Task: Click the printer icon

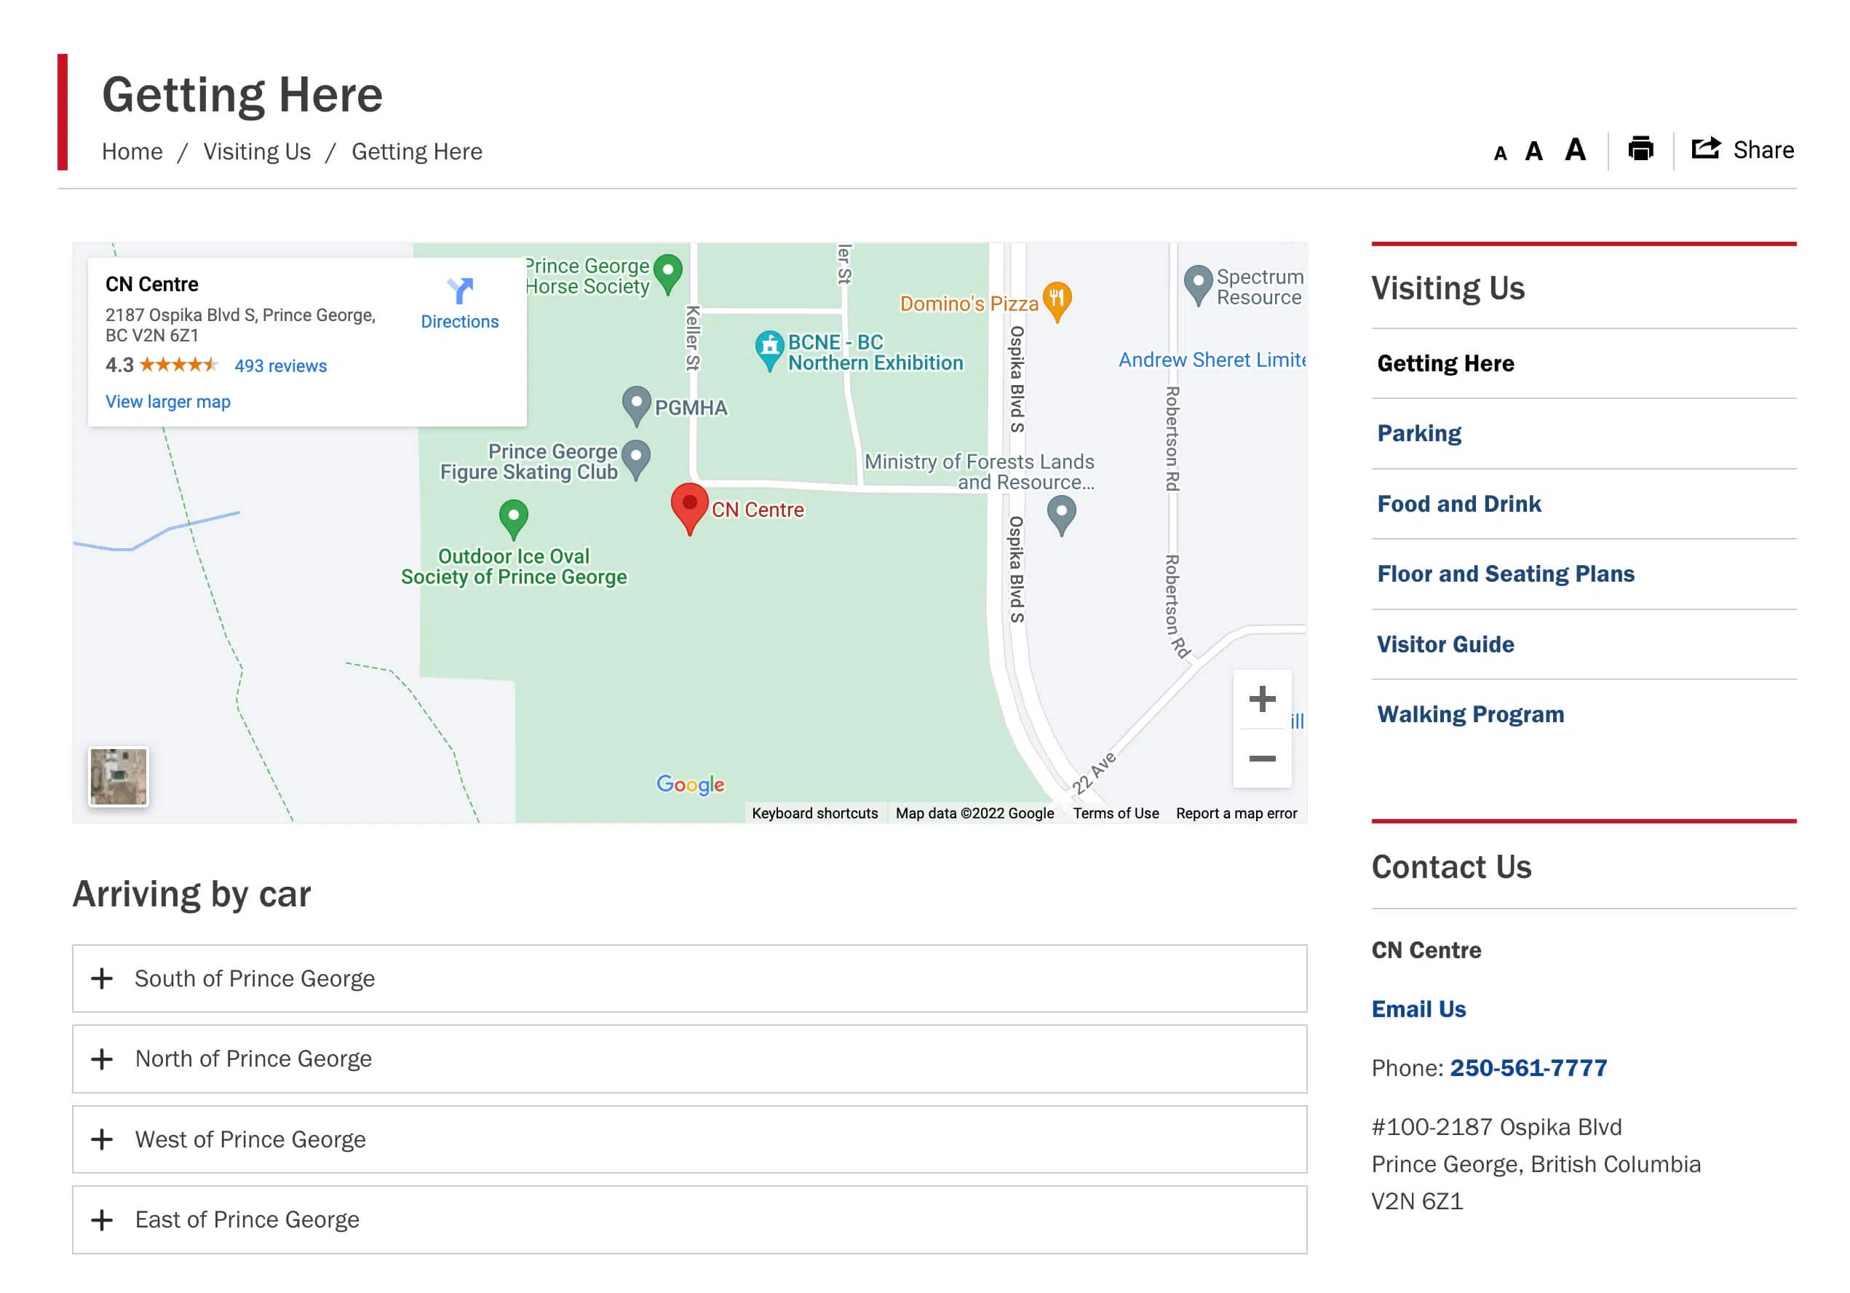Action: [1640, 149]
